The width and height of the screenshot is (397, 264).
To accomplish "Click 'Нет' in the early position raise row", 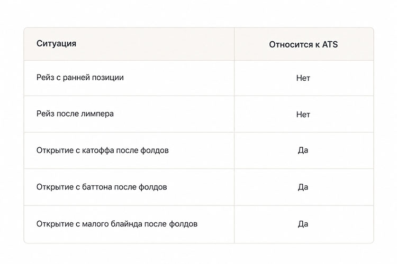I will (303, 78).
